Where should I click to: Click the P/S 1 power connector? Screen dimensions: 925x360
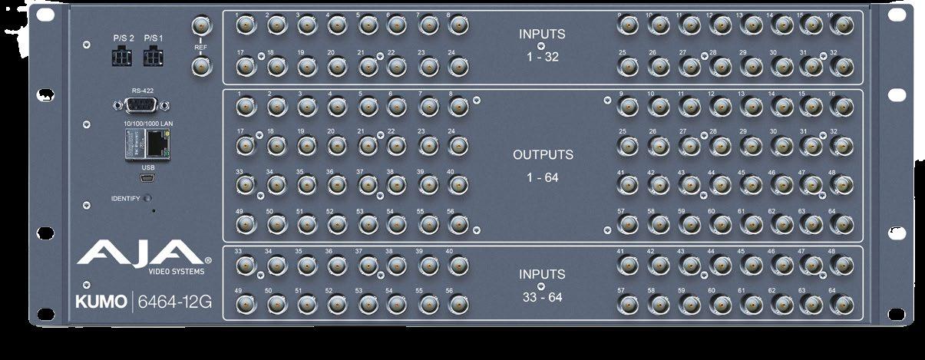154,57
